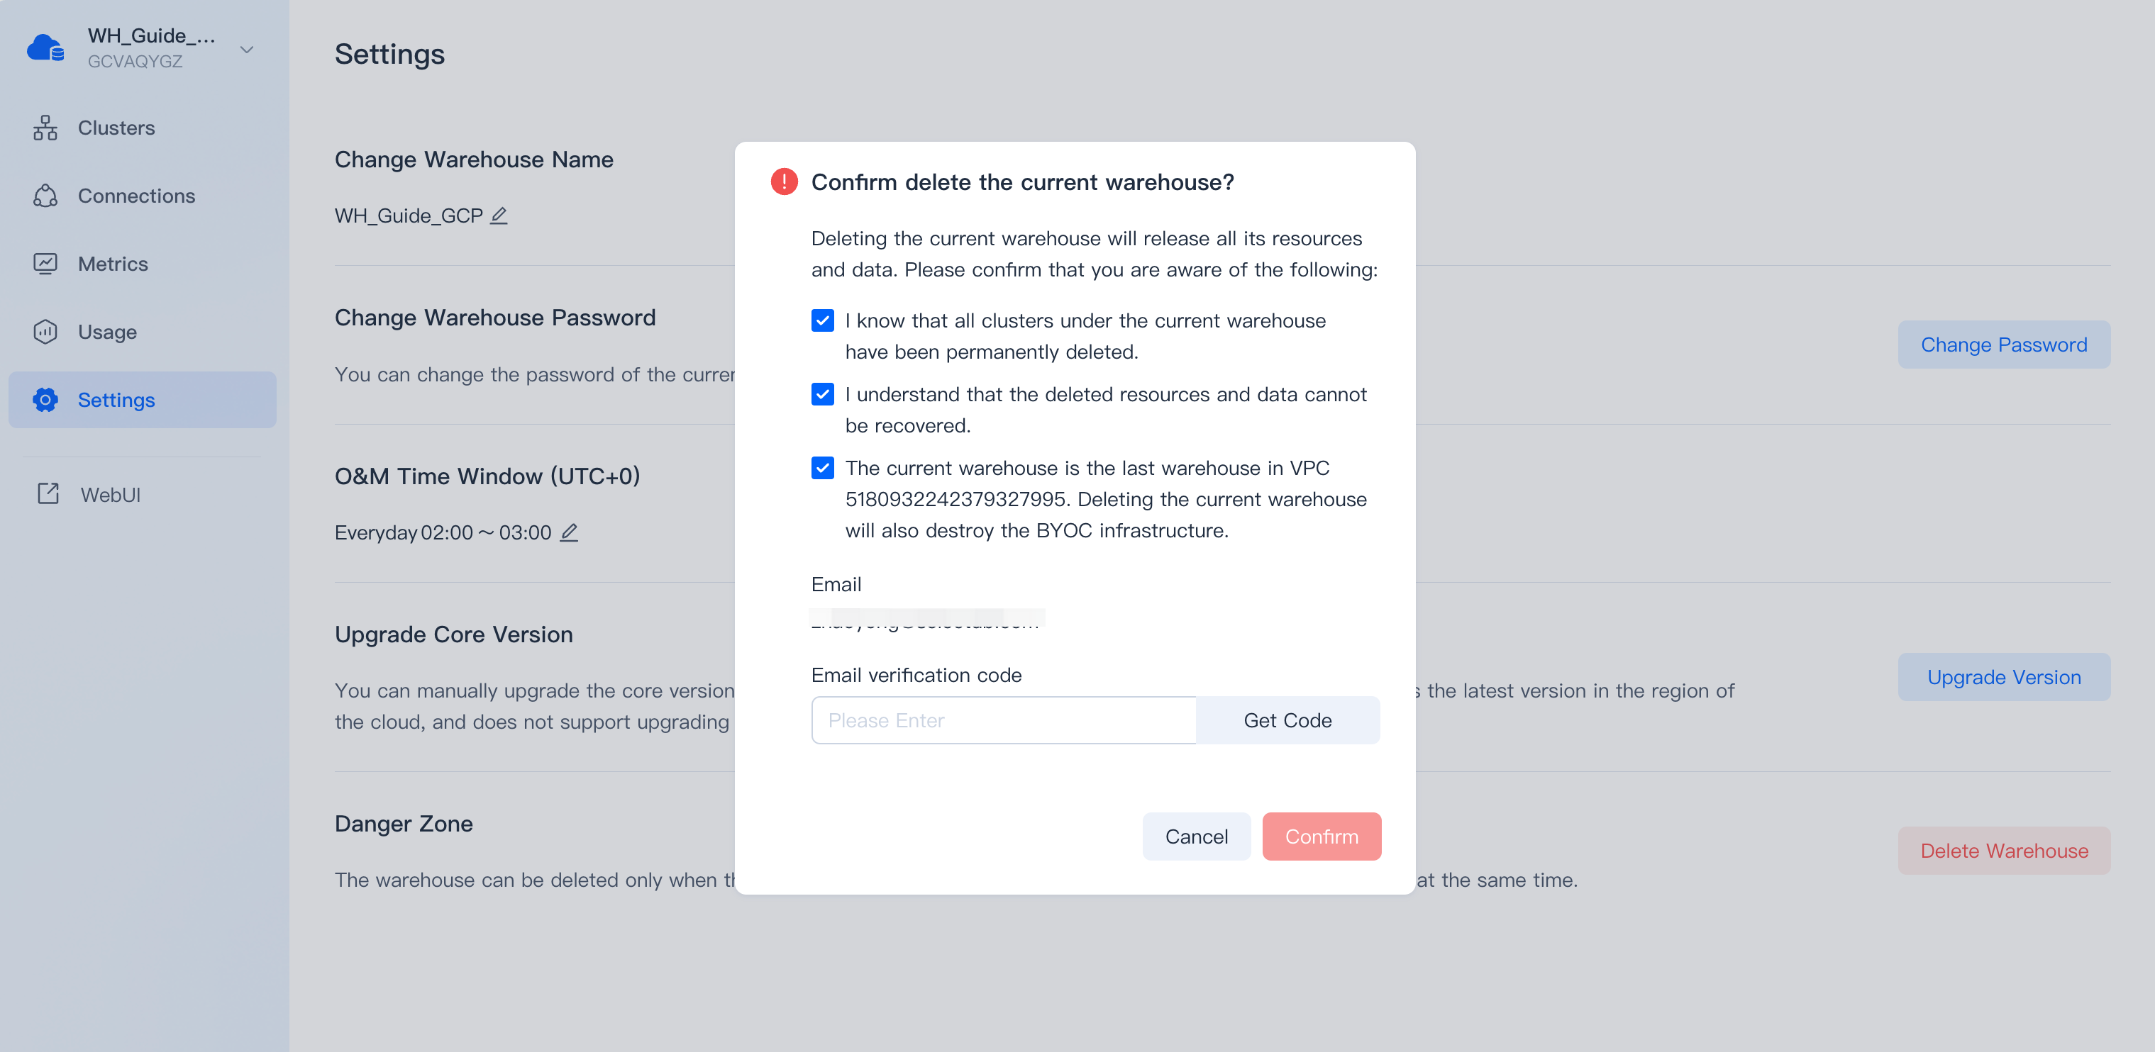
Task: Click the Connections icon in sidebar
Action: [45, 196]
